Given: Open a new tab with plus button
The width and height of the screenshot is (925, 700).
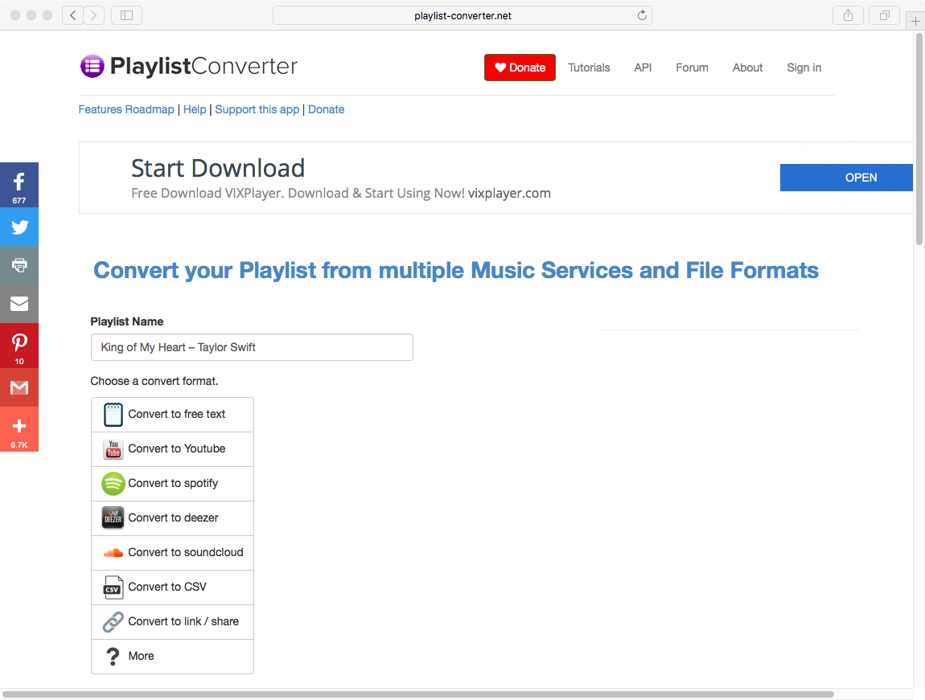Looking at the screenshot, I should pyautogui.click(x=915, y=21).
